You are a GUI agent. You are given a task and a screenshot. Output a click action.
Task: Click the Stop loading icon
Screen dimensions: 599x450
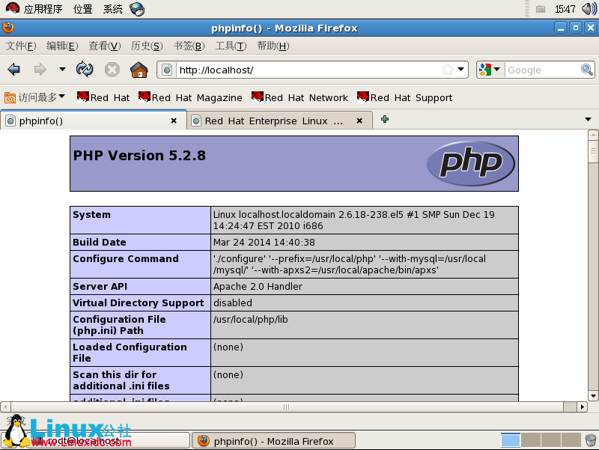point(112,70)
